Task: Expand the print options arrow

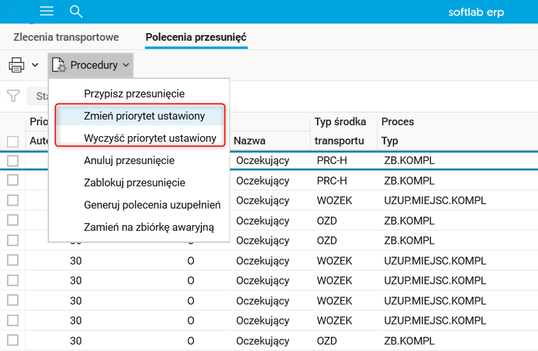Action: [x=35, y=65]
